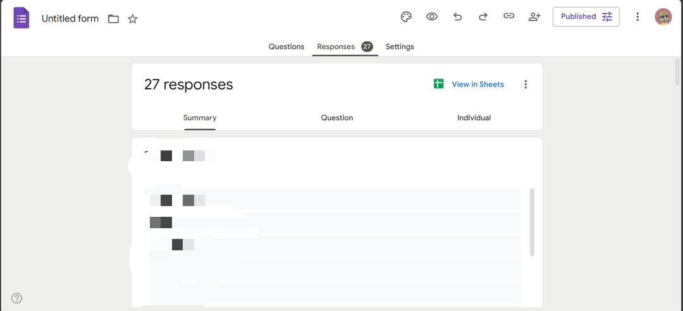The width and height of the screenshot is (683, 311).
Task: Click the page vertical scrollbar
Action: (x=677, y=72)
